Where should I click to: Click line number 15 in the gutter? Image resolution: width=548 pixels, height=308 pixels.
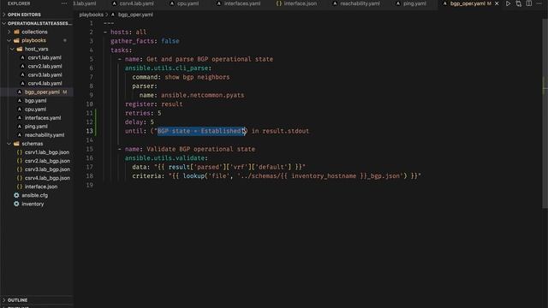point(89,149)
